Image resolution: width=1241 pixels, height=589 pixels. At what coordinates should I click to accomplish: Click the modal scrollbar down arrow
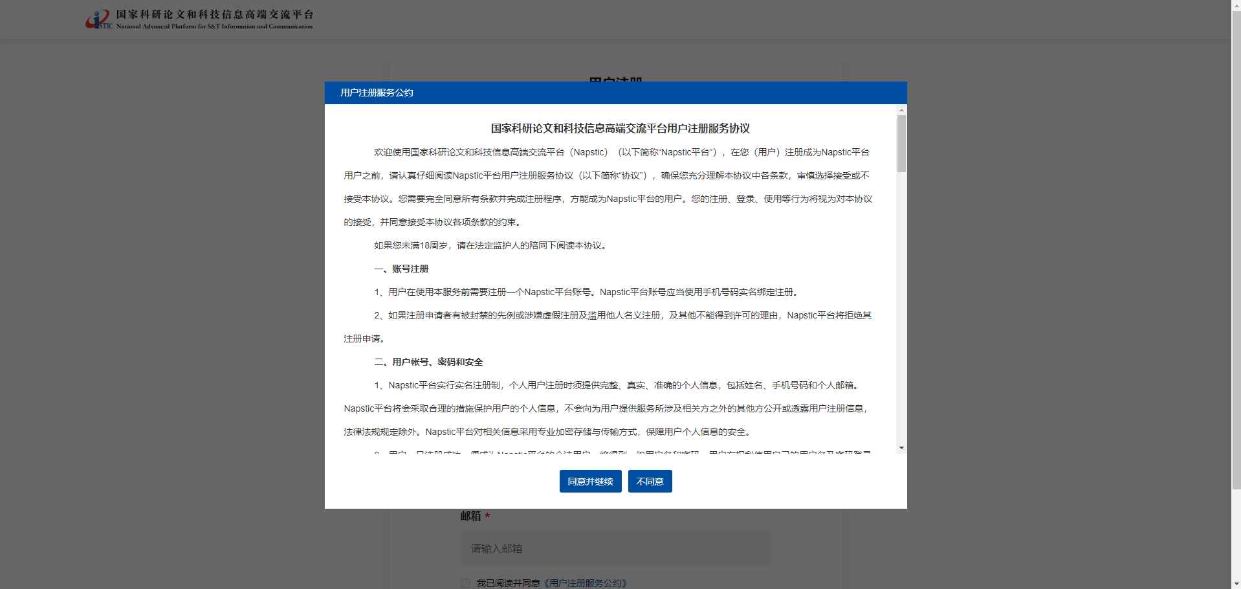[x=901, y=448]
